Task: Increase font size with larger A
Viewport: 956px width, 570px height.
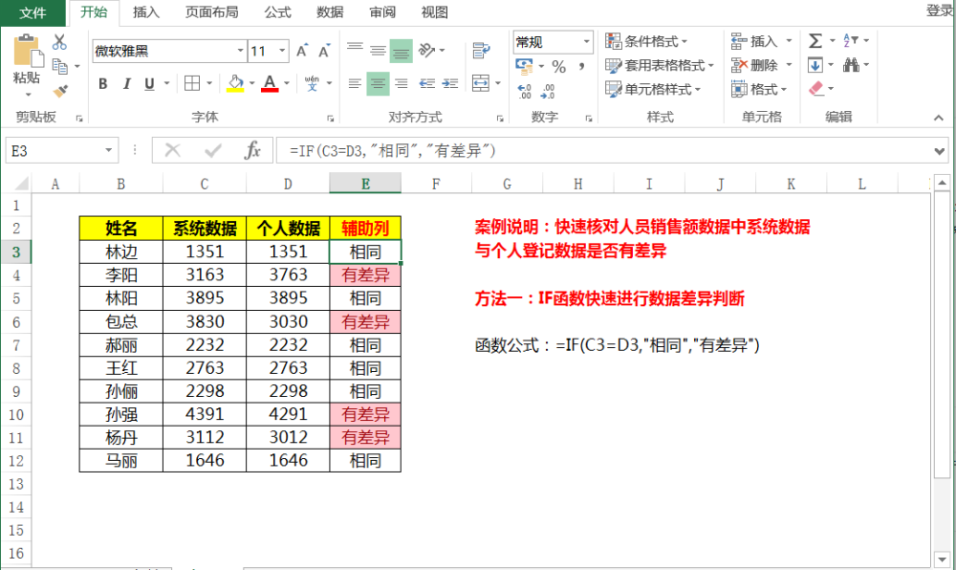Action: 302,51
